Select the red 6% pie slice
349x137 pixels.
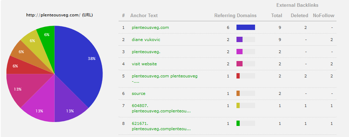(x=17, y=66)
